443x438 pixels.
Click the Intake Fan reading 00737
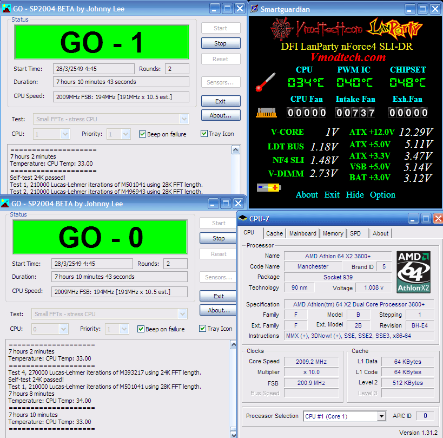pyautogui.click(x=355, y=113)
